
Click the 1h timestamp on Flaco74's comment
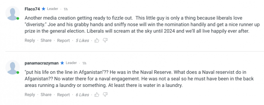(x=65, y=9)
